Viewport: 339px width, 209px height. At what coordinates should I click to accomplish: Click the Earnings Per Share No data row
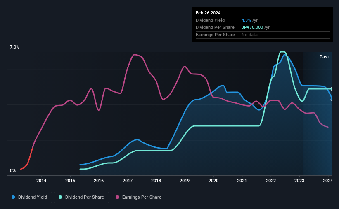263,35
